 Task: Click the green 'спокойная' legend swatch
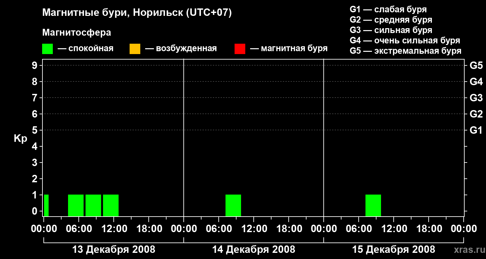click(47, 49)
